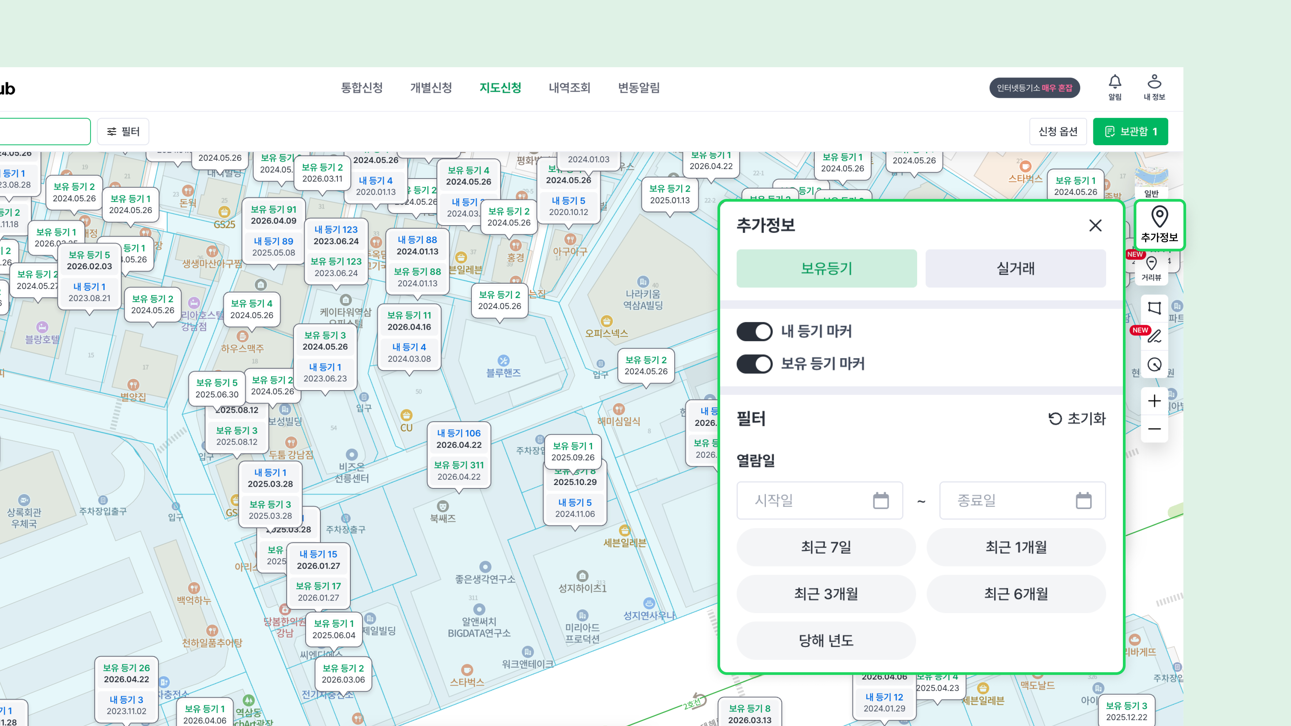Toggle off 내 등기 마커 switch
This screenshot has width=1291, height=726.
754,331
